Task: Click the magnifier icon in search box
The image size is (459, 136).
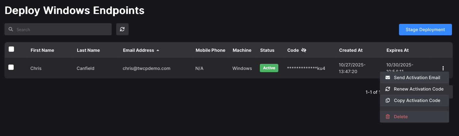Action: point(11,29)
